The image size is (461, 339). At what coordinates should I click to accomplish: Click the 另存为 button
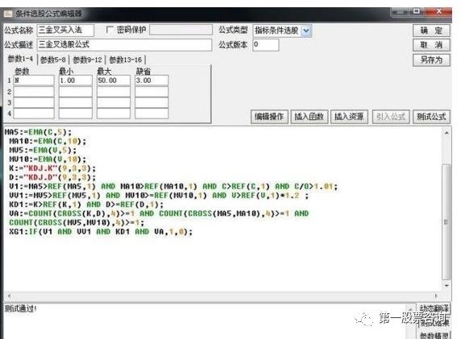pyautogui.click(x=431, y=60)
